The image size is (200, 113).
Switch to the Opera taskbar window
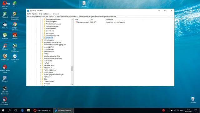(42, 110)
